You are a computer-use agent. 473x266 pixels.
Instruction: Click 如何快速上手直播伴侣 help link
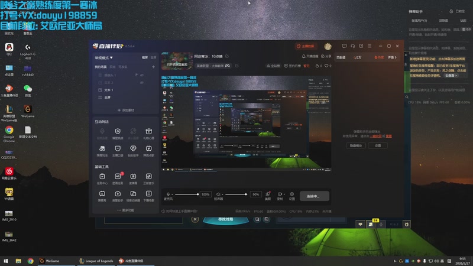[180, 211]
